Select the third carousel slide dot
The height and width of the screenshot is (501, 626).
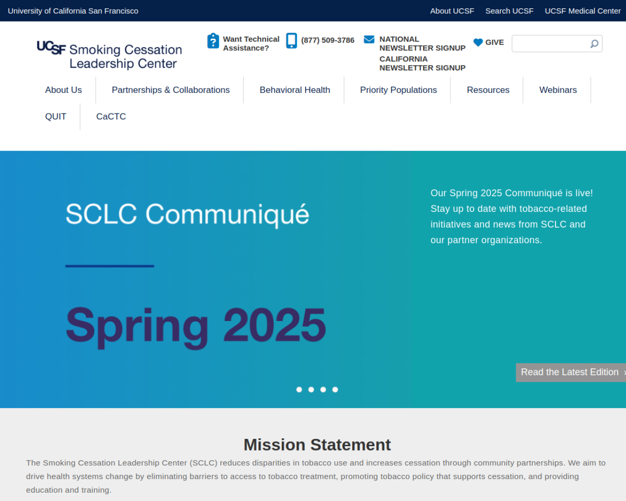[x=323, y=389]
